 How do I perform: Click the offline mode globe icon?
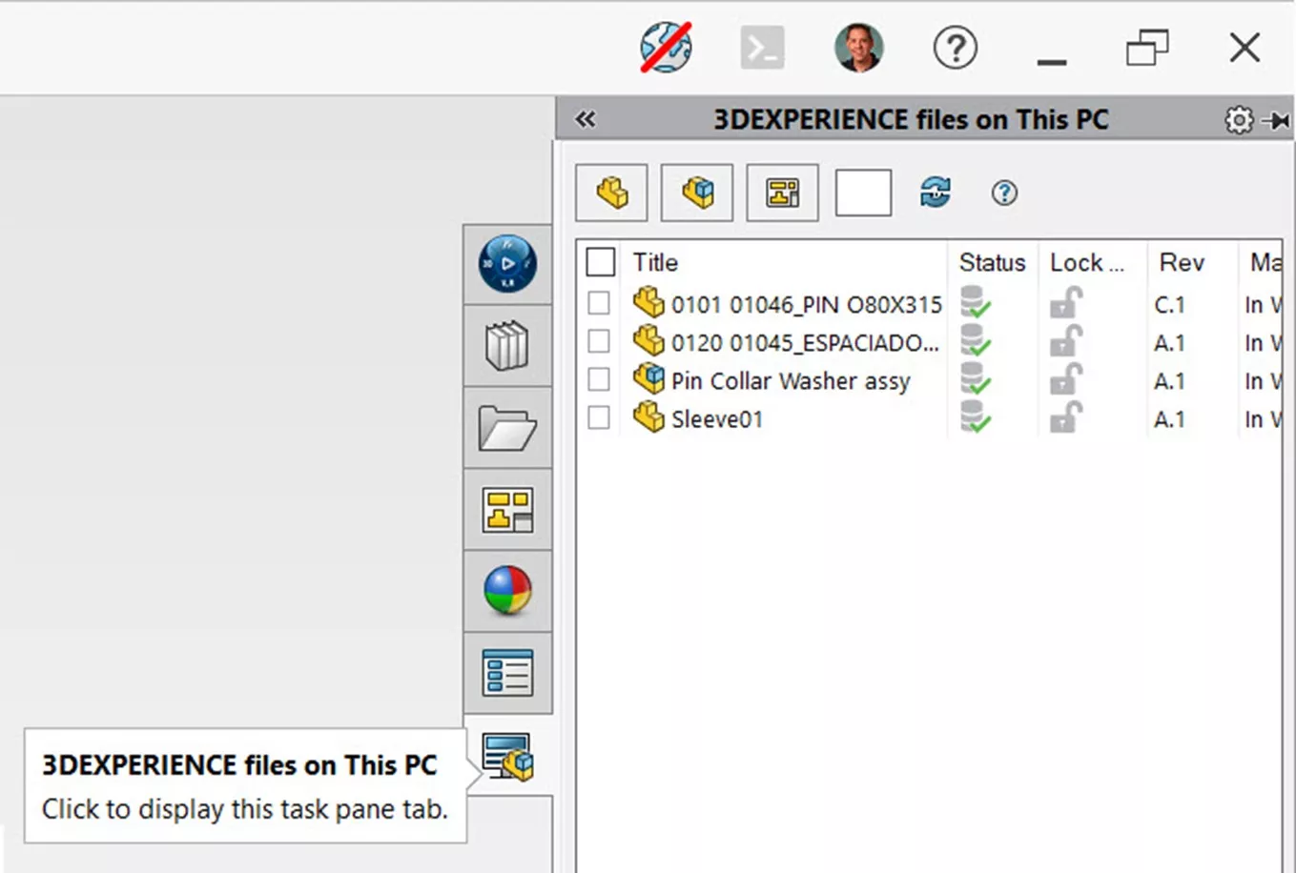666,47
